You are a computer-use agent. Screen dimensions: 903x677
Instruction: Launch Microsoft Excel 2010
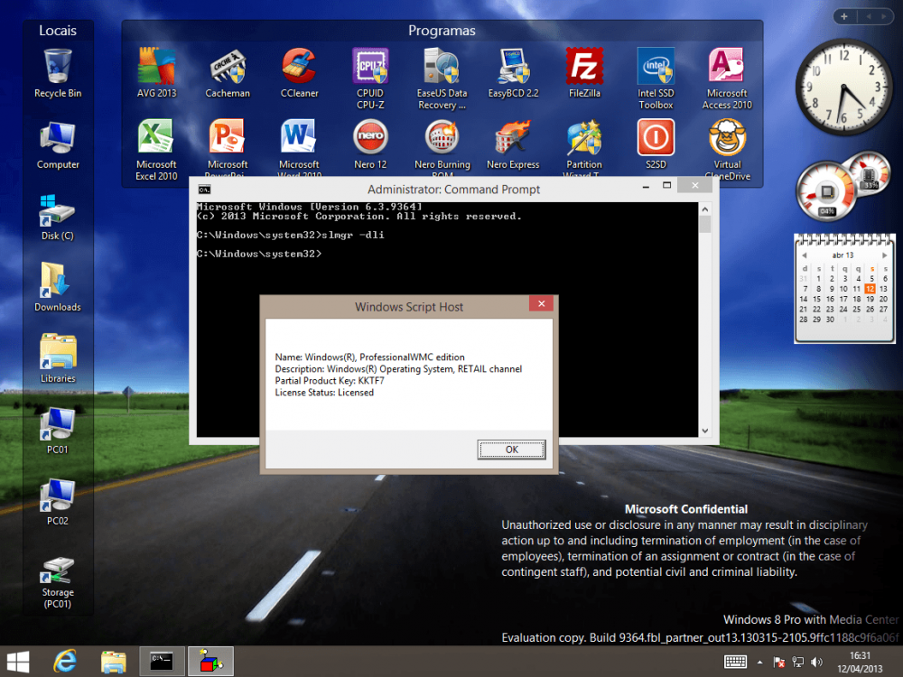156,150
